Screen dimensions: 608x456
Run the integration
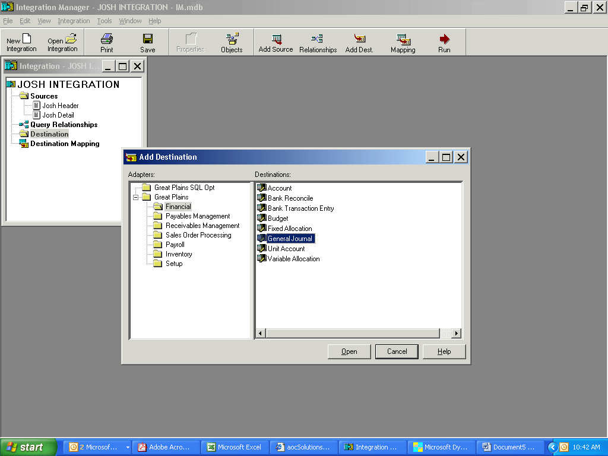point(444,42)
